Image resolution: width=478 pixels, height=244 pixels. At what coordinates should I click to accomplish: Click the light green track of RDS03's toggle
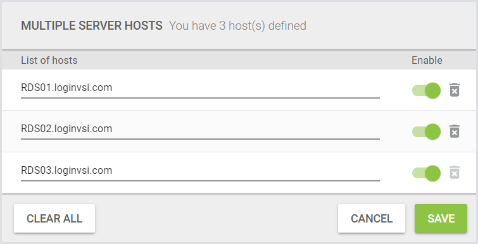click(x=418, y=173)
